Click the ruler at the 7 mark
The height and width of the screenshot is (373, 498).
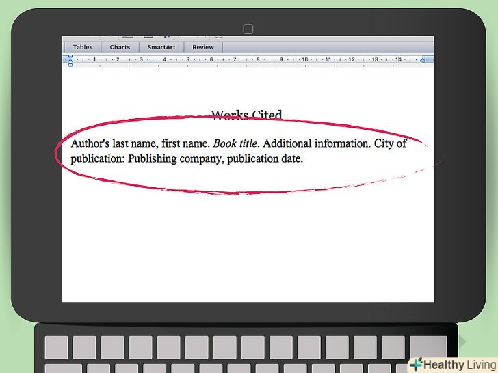coord(235,60)
